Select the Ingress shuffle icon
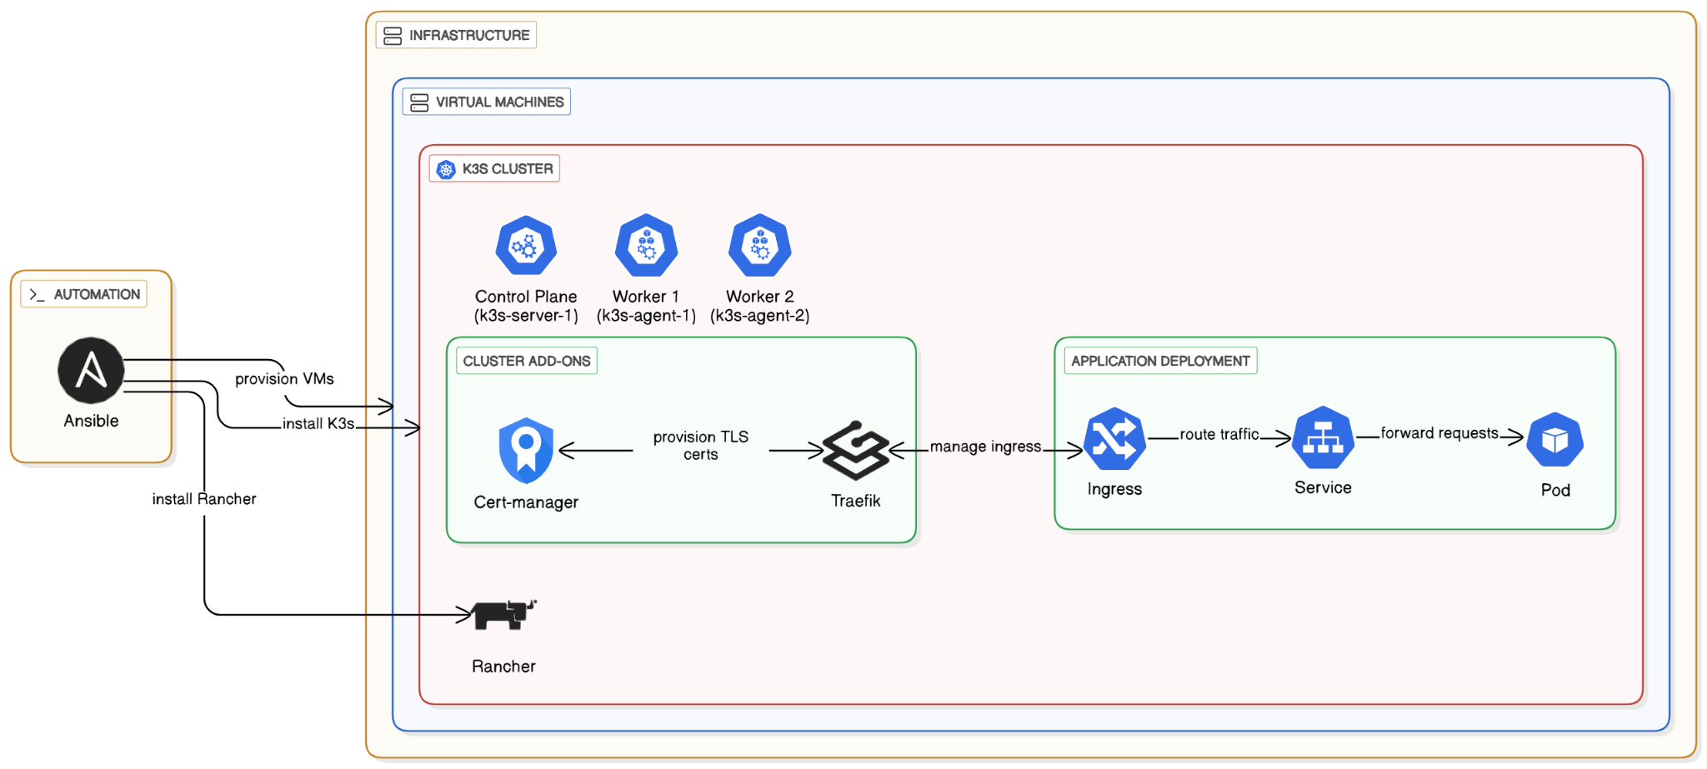 [x=1114, y=439]
